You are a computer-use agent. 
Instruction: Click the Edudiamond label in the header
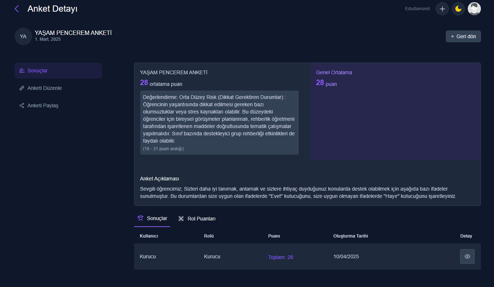[x=417, y=9]
